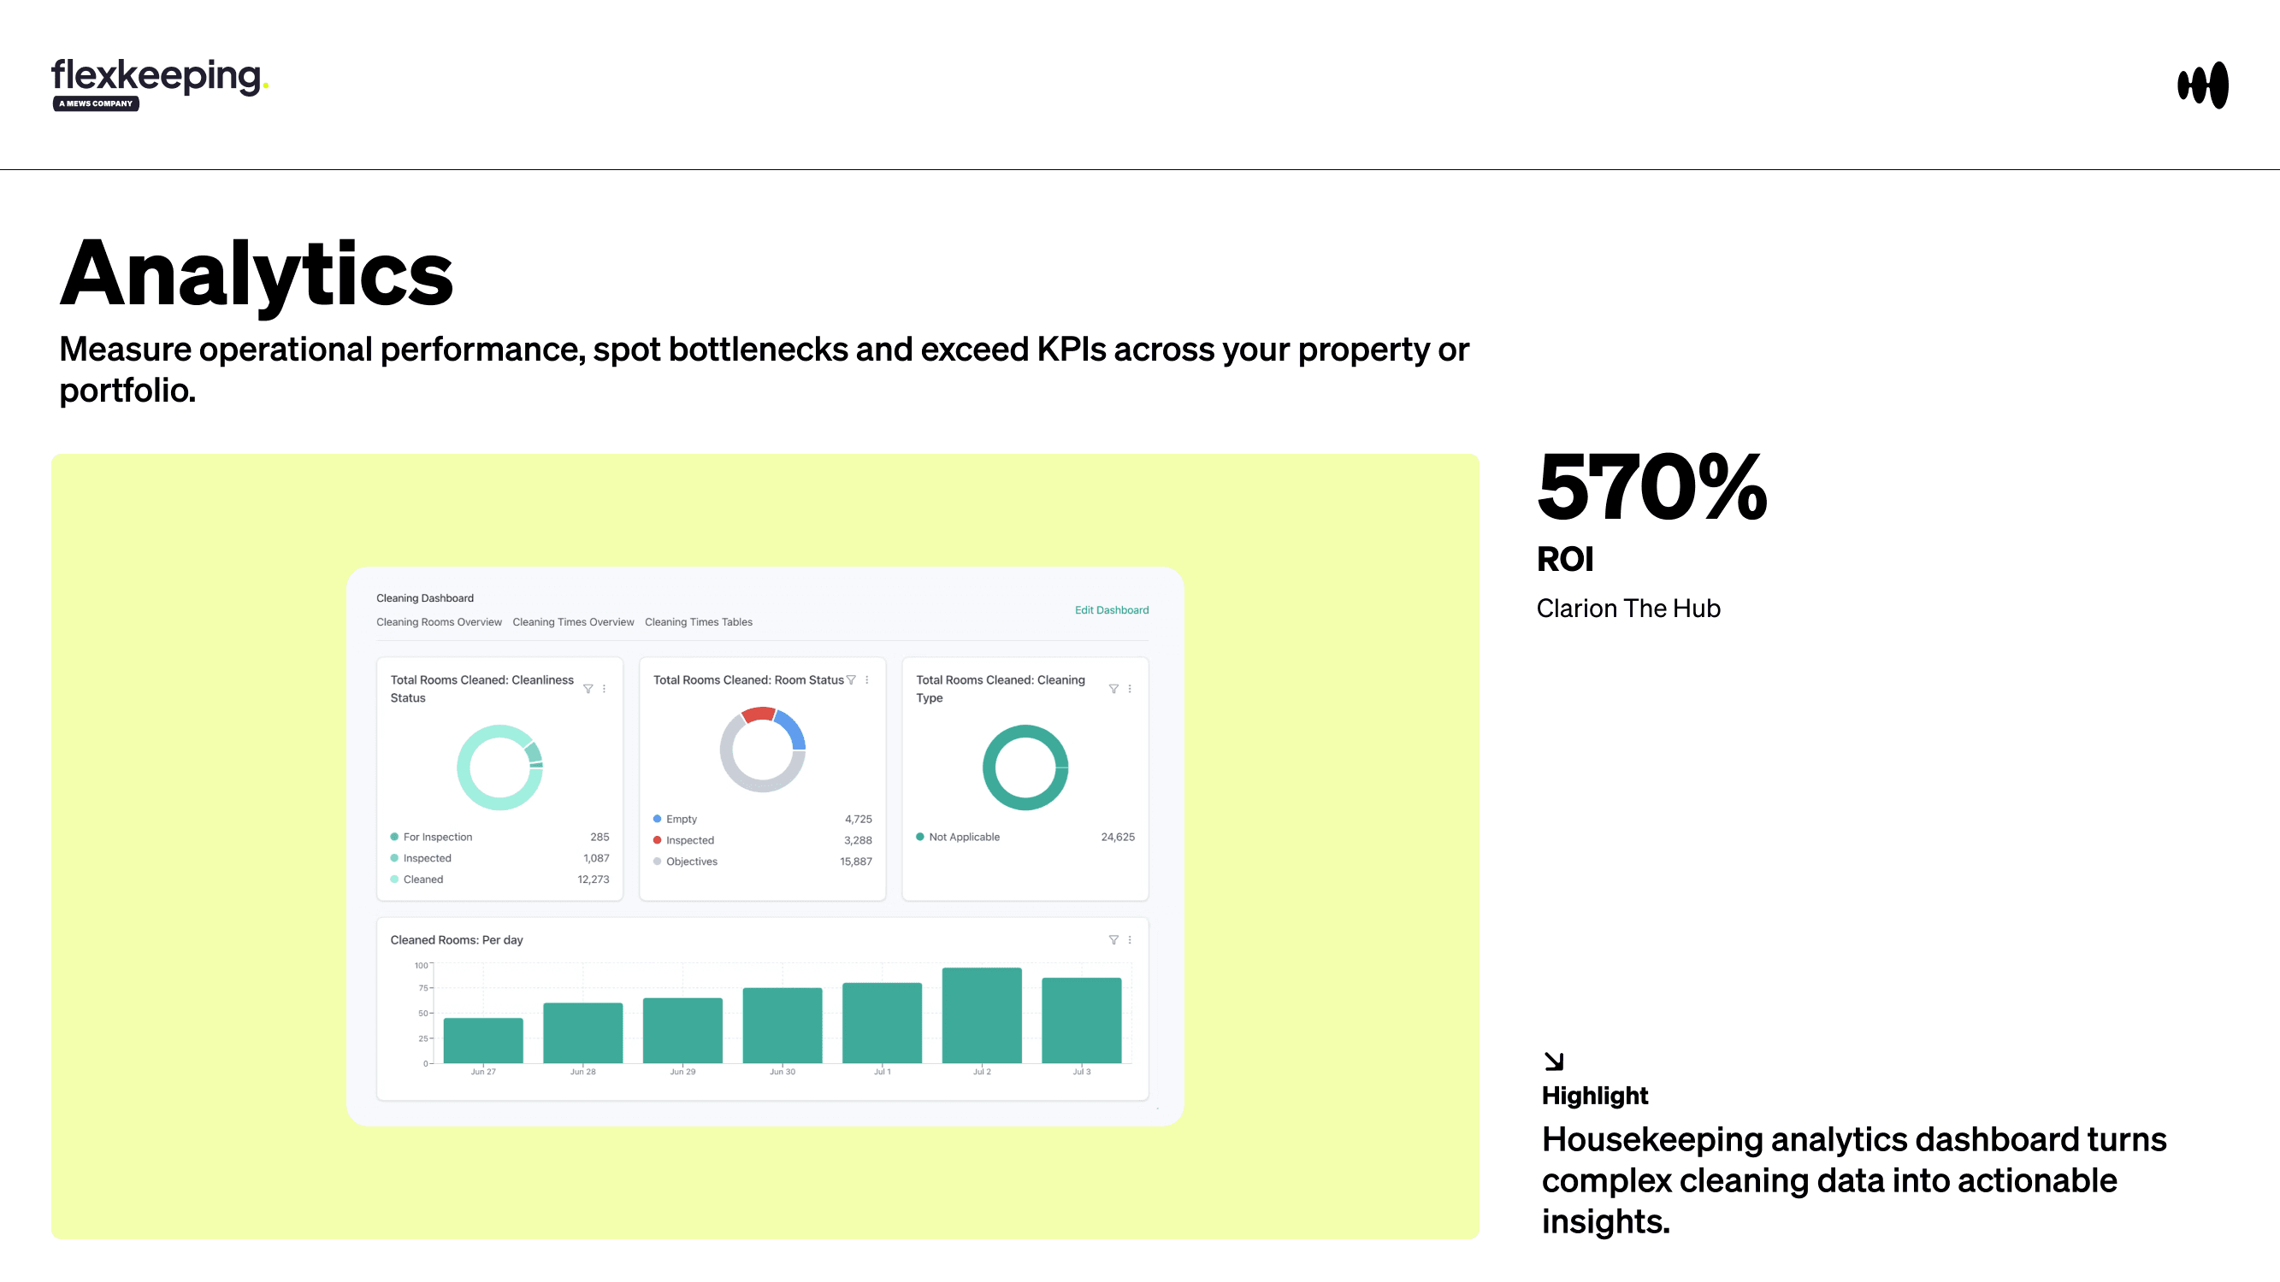Click filter icon on Cleaning Type card
The height and width of the screenshot is (1282, 2280).
pos(1113,688)
